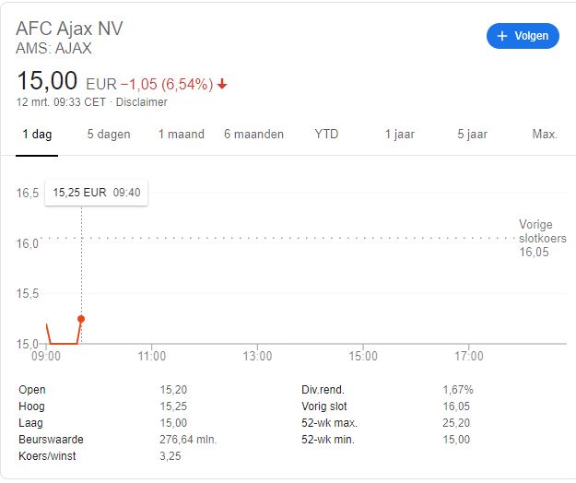Switch to the 5 dagen tab
Image resolution: width=576 pixels, height=483 pixels.
coord(109,135)
